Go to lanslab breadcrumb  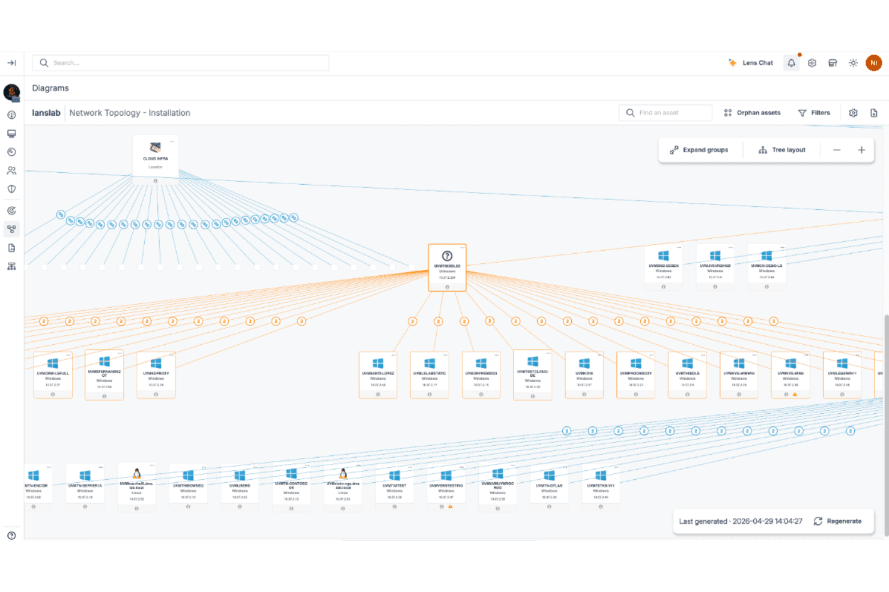pyautogui.click(x=46, y=113)
